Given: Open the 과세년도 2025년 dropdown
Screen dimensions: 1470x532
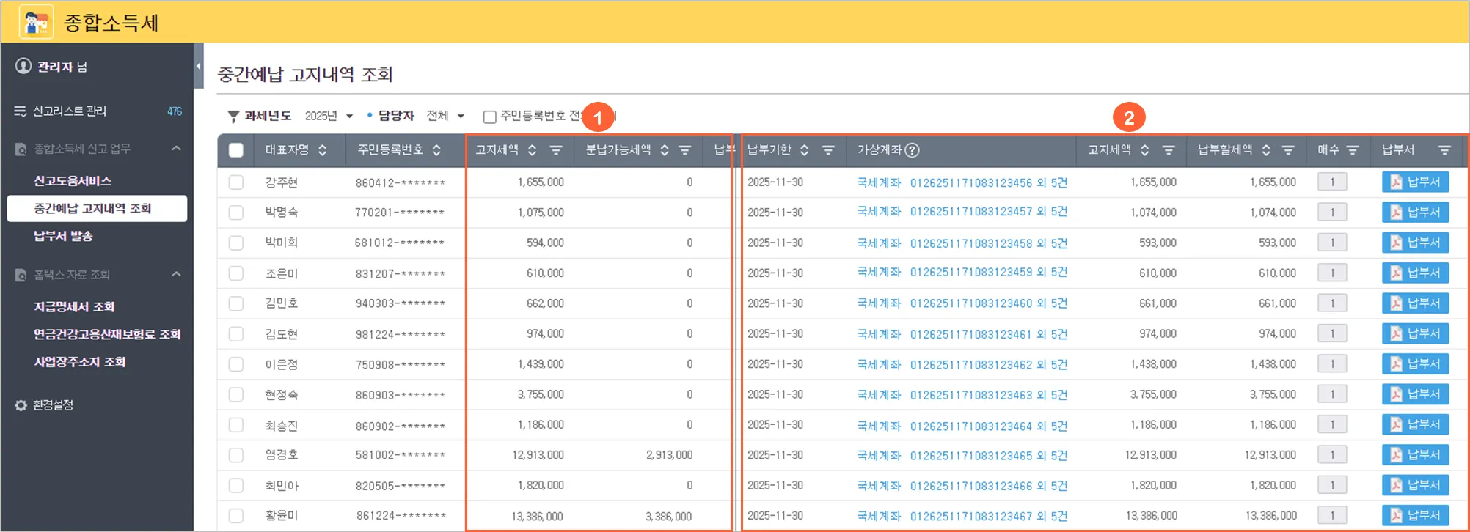Looking at the screenshot, I should tap(329, 116).
